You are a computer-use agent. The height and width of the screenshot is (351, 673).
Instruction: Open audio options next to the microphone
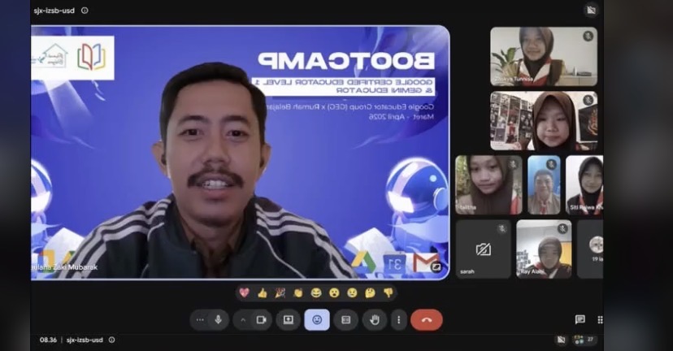pos(200,320)
